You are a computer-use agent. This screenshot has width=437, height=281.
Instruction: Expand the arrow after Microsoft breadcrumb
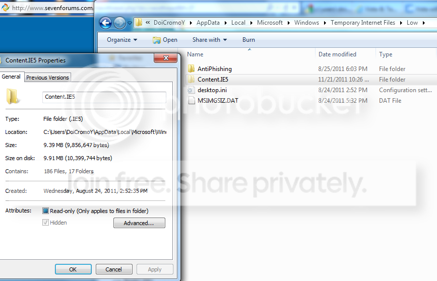click(288, 23)
